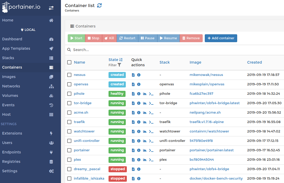Open stats chart icon for pihole
This screenshot has width=284, height=183.
point(145,94)
